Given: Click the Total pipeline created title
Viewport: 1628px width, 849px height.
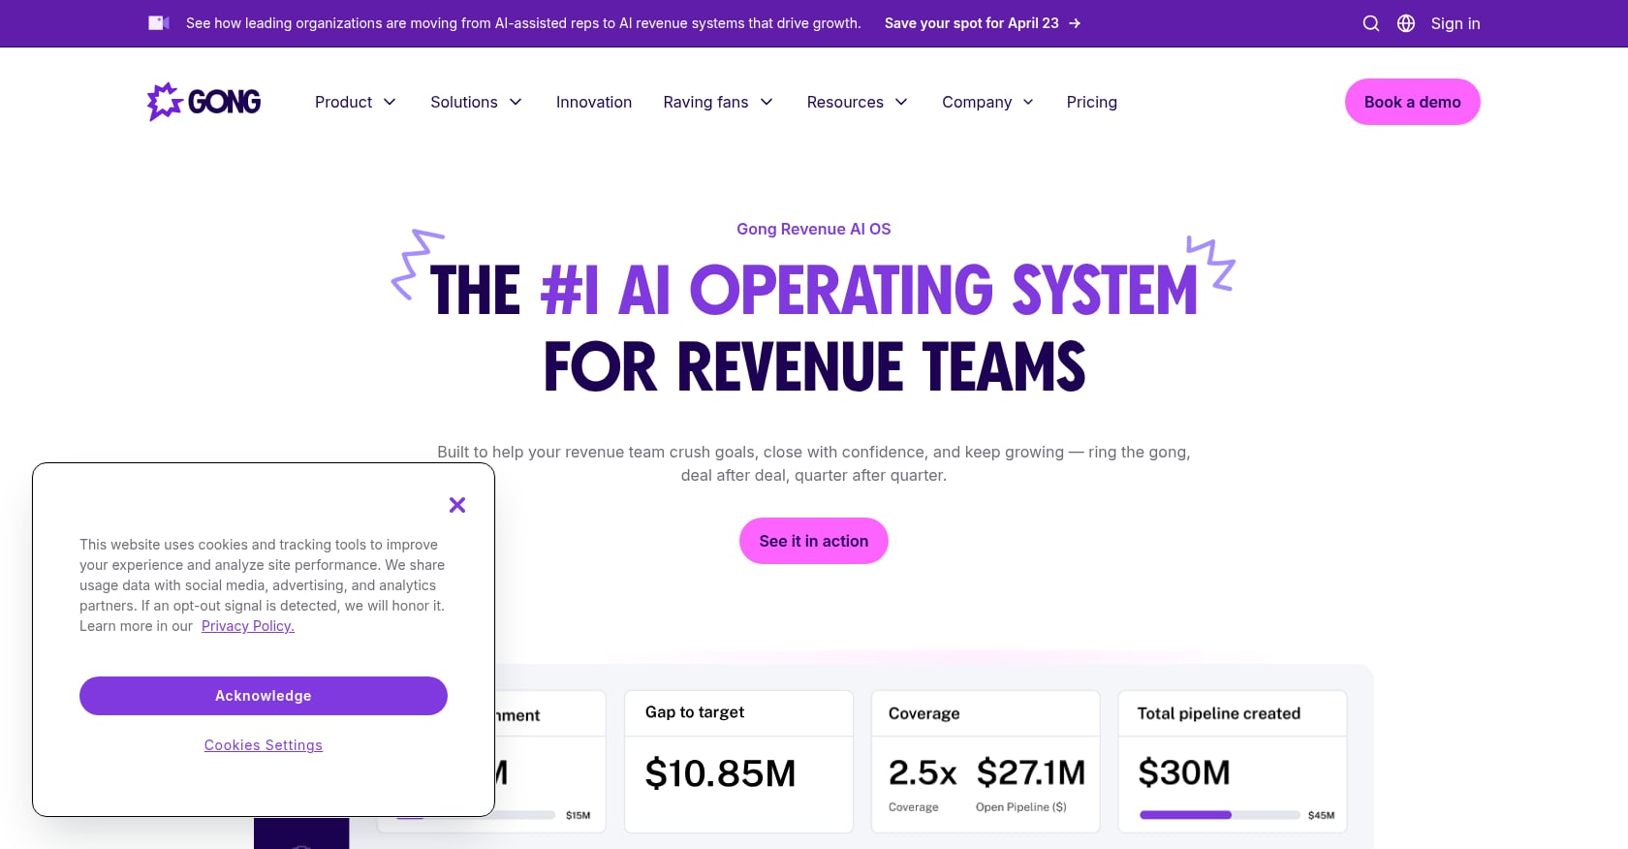Looking at the screenshot, I should click(1219, 713).
